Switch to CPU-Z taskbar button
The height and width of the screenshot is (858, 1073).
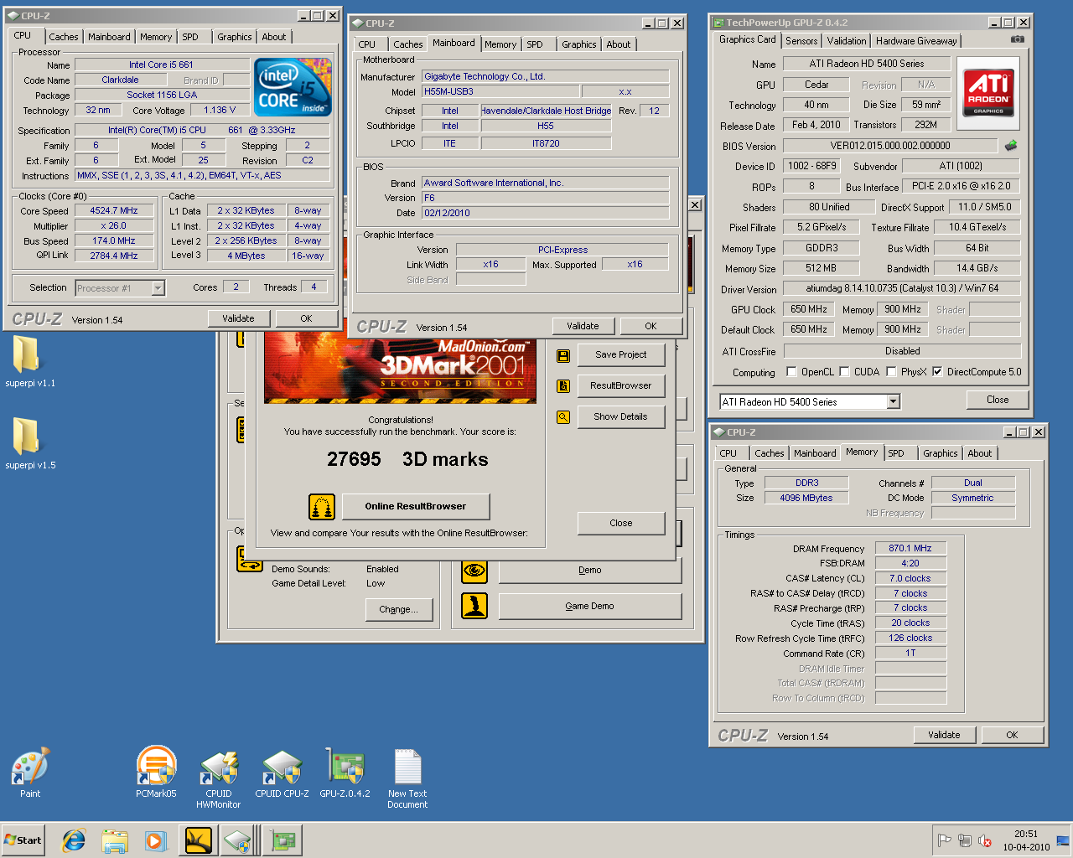(x=239, y=840)
